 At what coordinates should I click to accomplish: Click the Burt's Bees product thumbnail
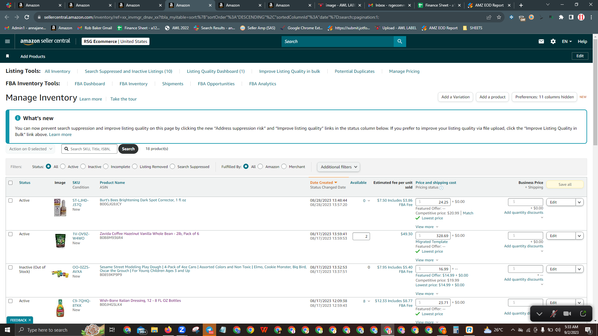tap(60, 208)
